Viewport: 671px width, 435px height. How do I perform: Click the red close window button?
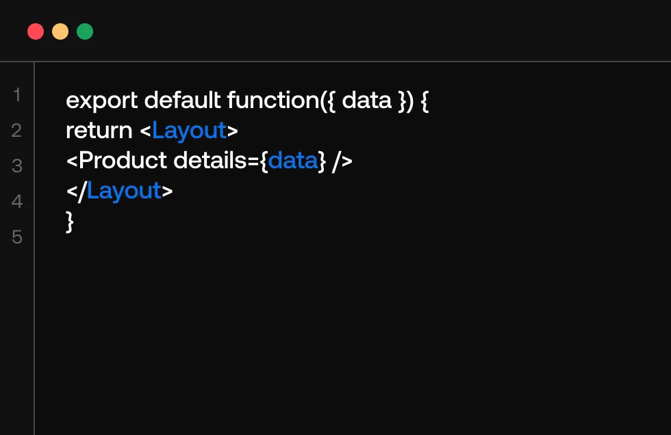coord(36,31)
